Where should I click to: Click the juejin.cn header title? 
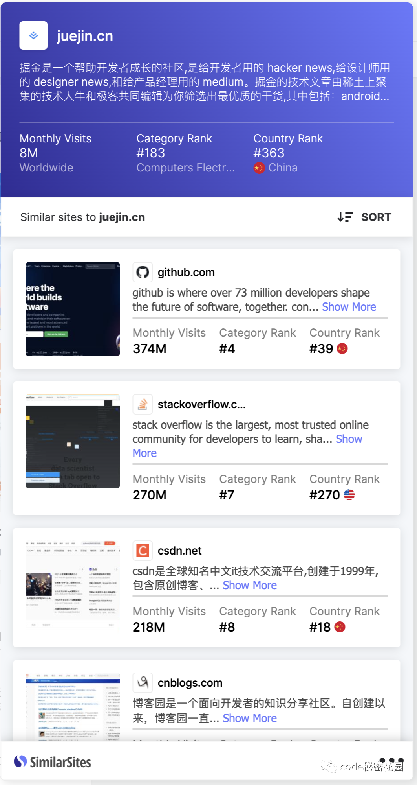[85, 36]
